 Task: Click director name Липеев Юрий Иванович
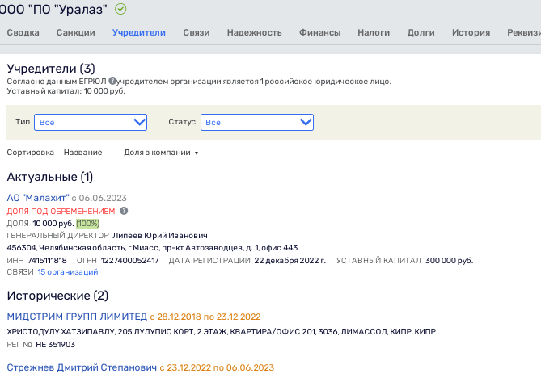click(x=160, y=236)
